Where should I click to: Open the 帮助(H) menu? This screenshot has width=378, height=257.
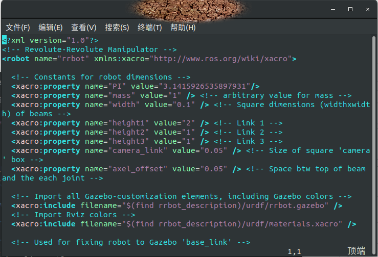[x=183, y=28]
